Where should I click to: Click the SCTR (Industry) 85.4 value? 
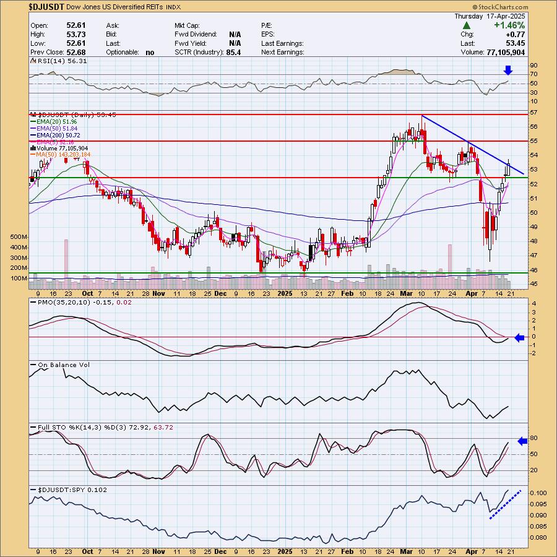pos(233,52)
